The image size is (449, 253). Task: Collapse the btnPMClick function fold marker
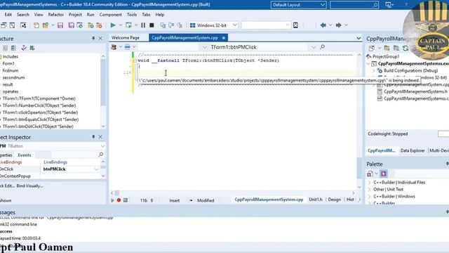pyautogui.click(x=135, y=61)
